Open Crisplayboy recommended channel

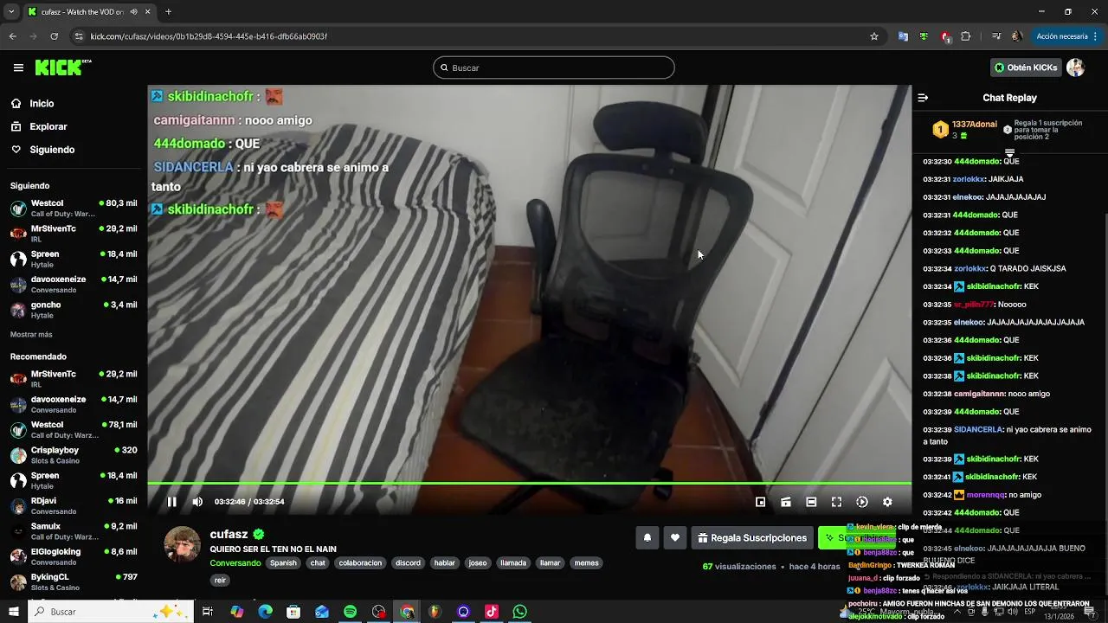pos(74,455)
